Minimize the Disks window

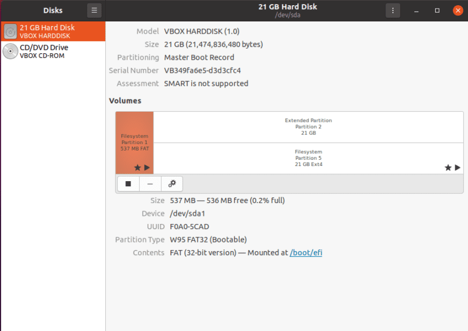[x=417, y=11]
